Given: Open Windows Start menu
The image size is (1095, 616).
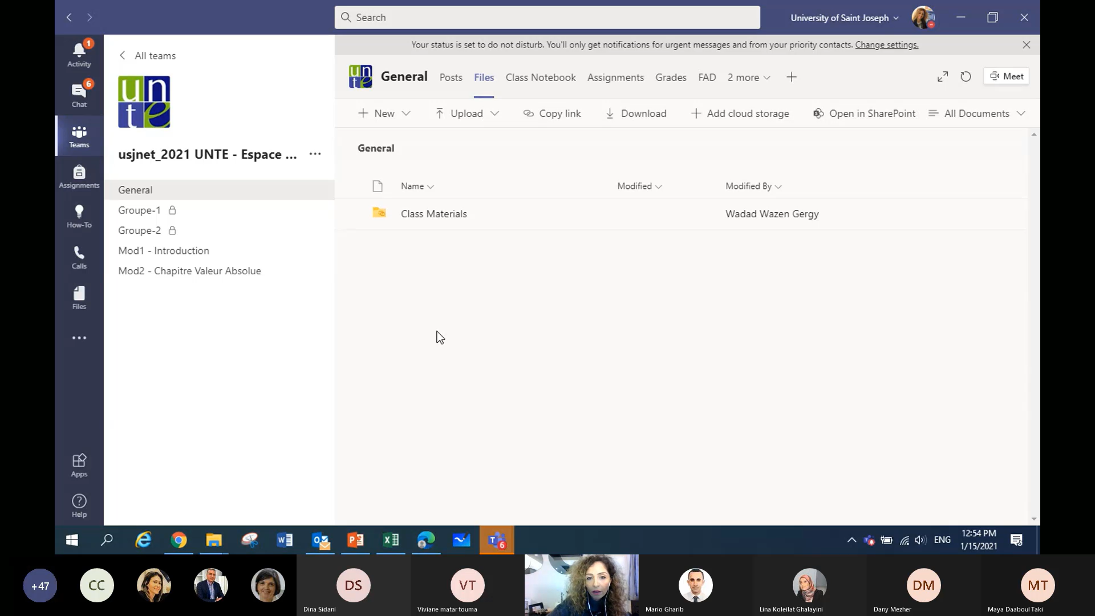Looking at the screenshot, I should pyautogui.click(x=72, y=540).
